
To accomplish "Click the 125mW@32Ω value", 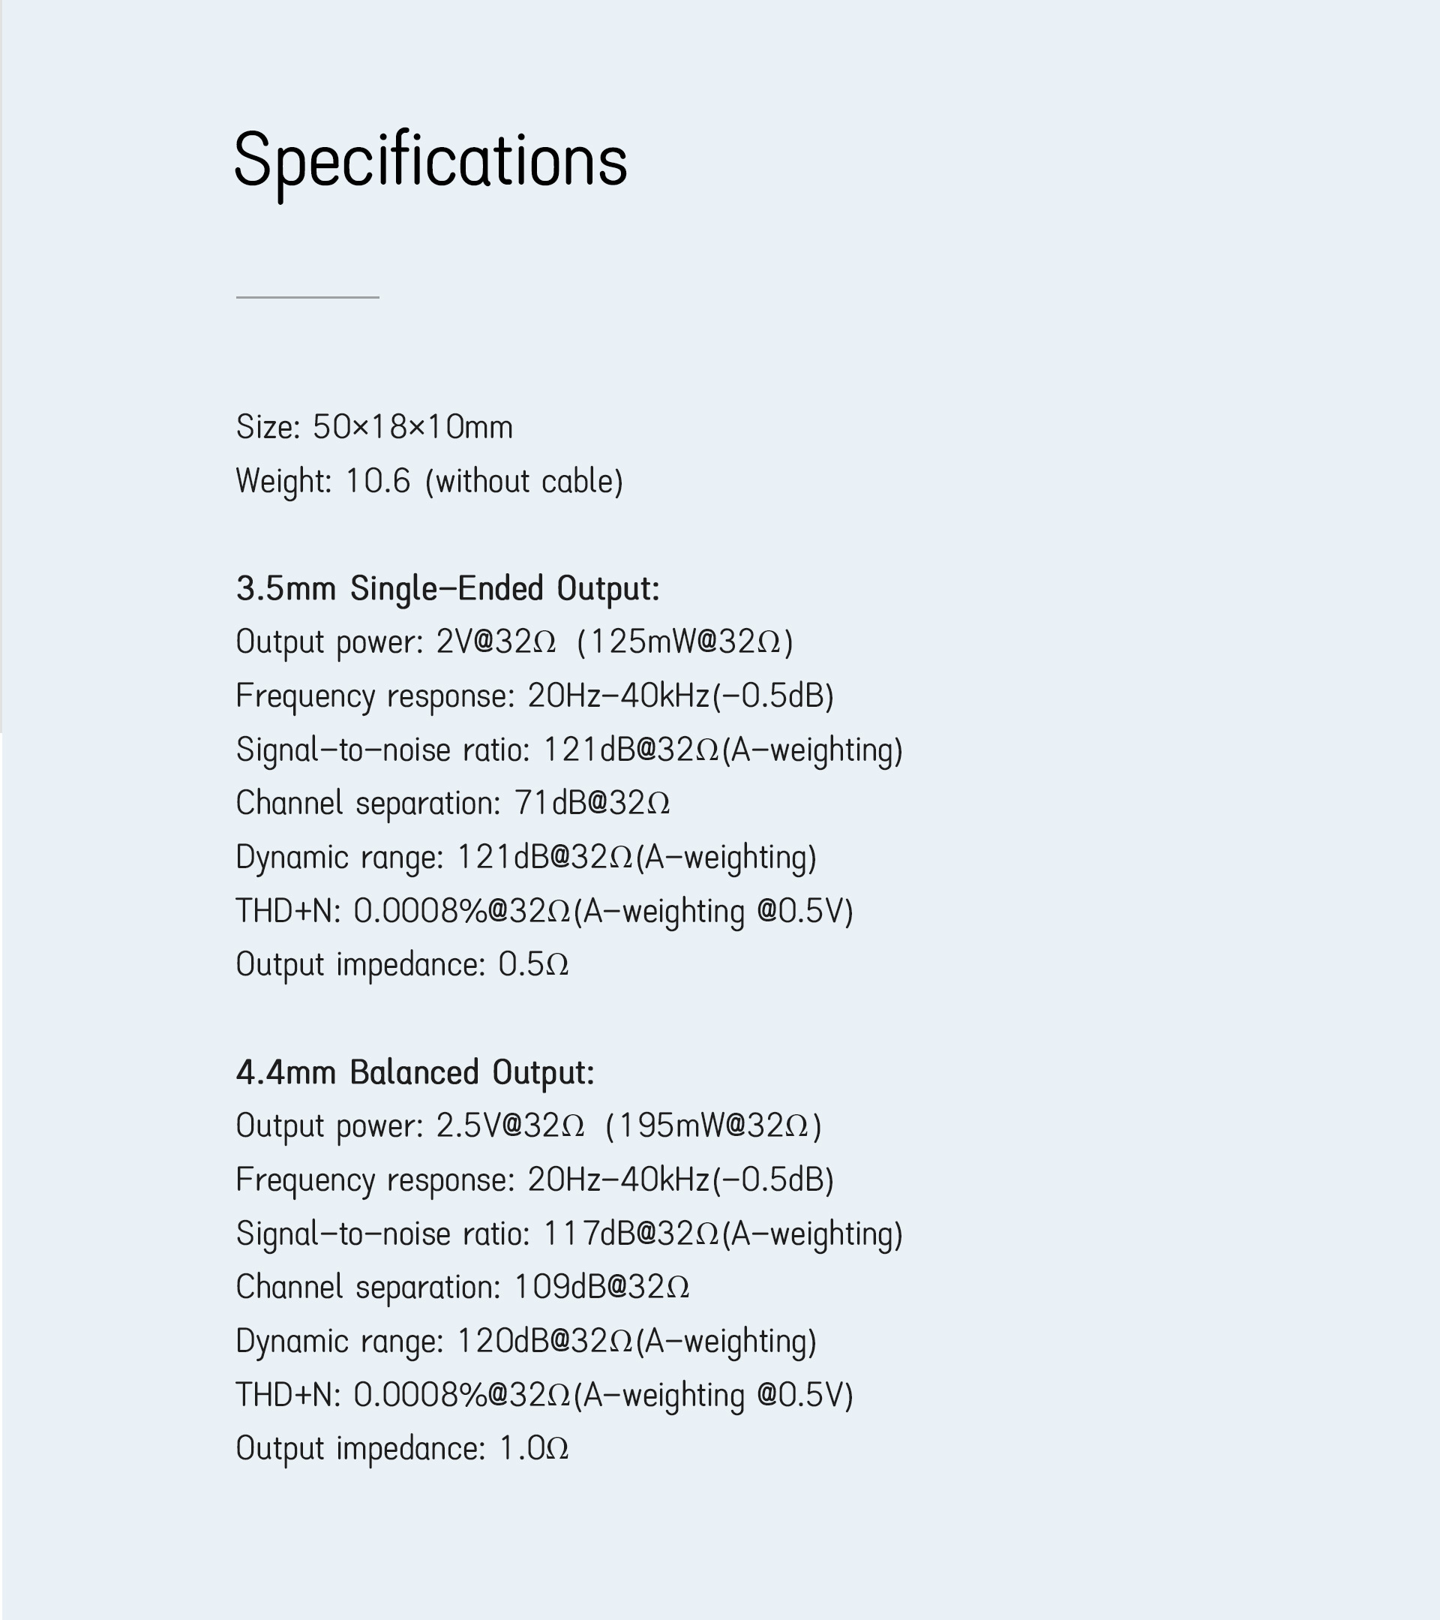I will (685, 642).
